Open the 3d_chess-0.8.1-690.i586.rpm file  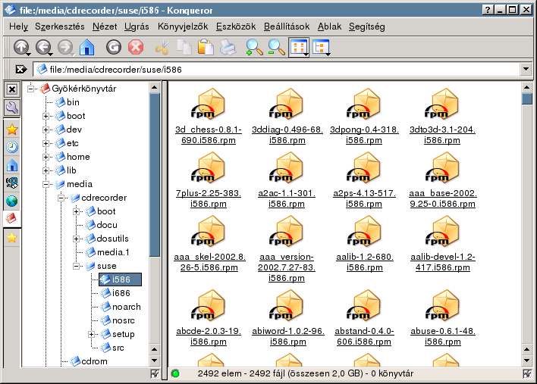coord(209,116)
